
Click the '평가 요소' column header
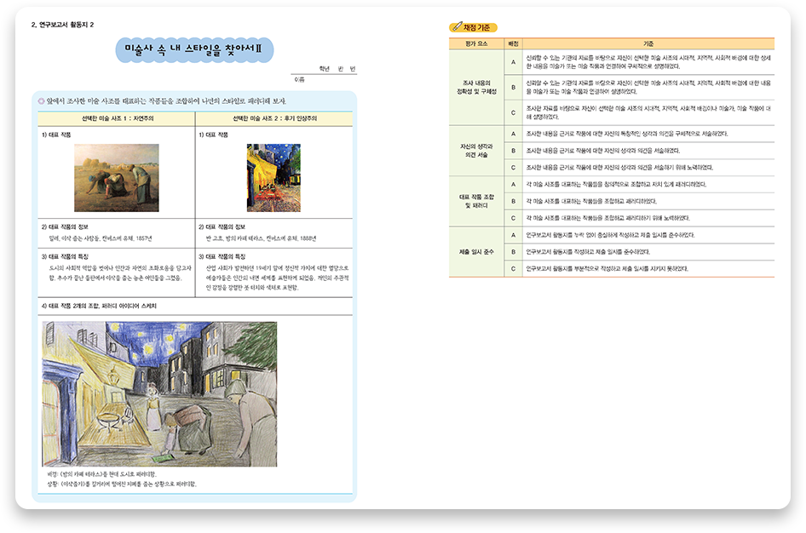point(476,44)
